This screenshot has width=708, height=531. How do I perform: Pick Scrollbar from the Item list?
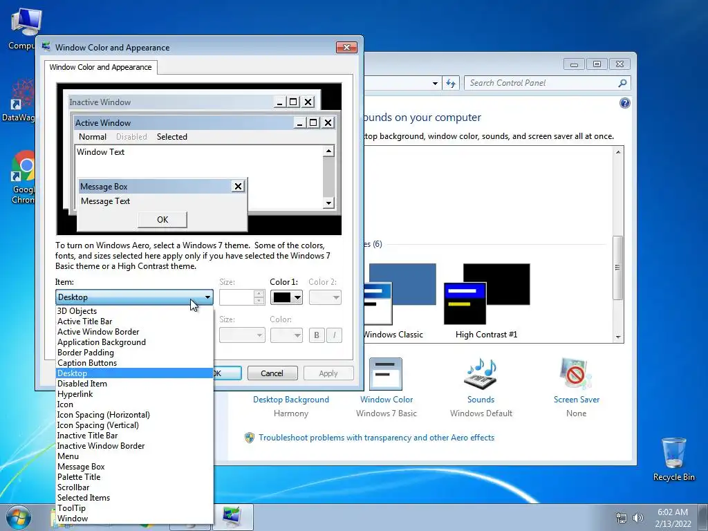pyautogui.click(x=134, y=487)
